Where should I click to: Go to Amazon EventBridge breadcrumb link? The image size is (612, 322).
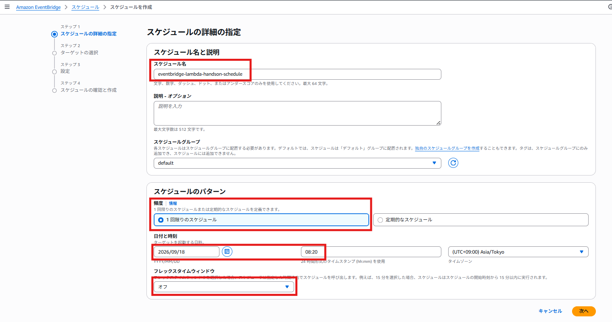pyautogui.click(x=38, y=7)
